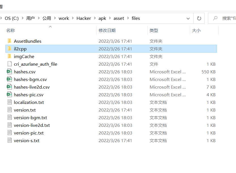Click the hashes-live2d.csv Excel icon
236x173 pixels.
[x=9, y=87]
